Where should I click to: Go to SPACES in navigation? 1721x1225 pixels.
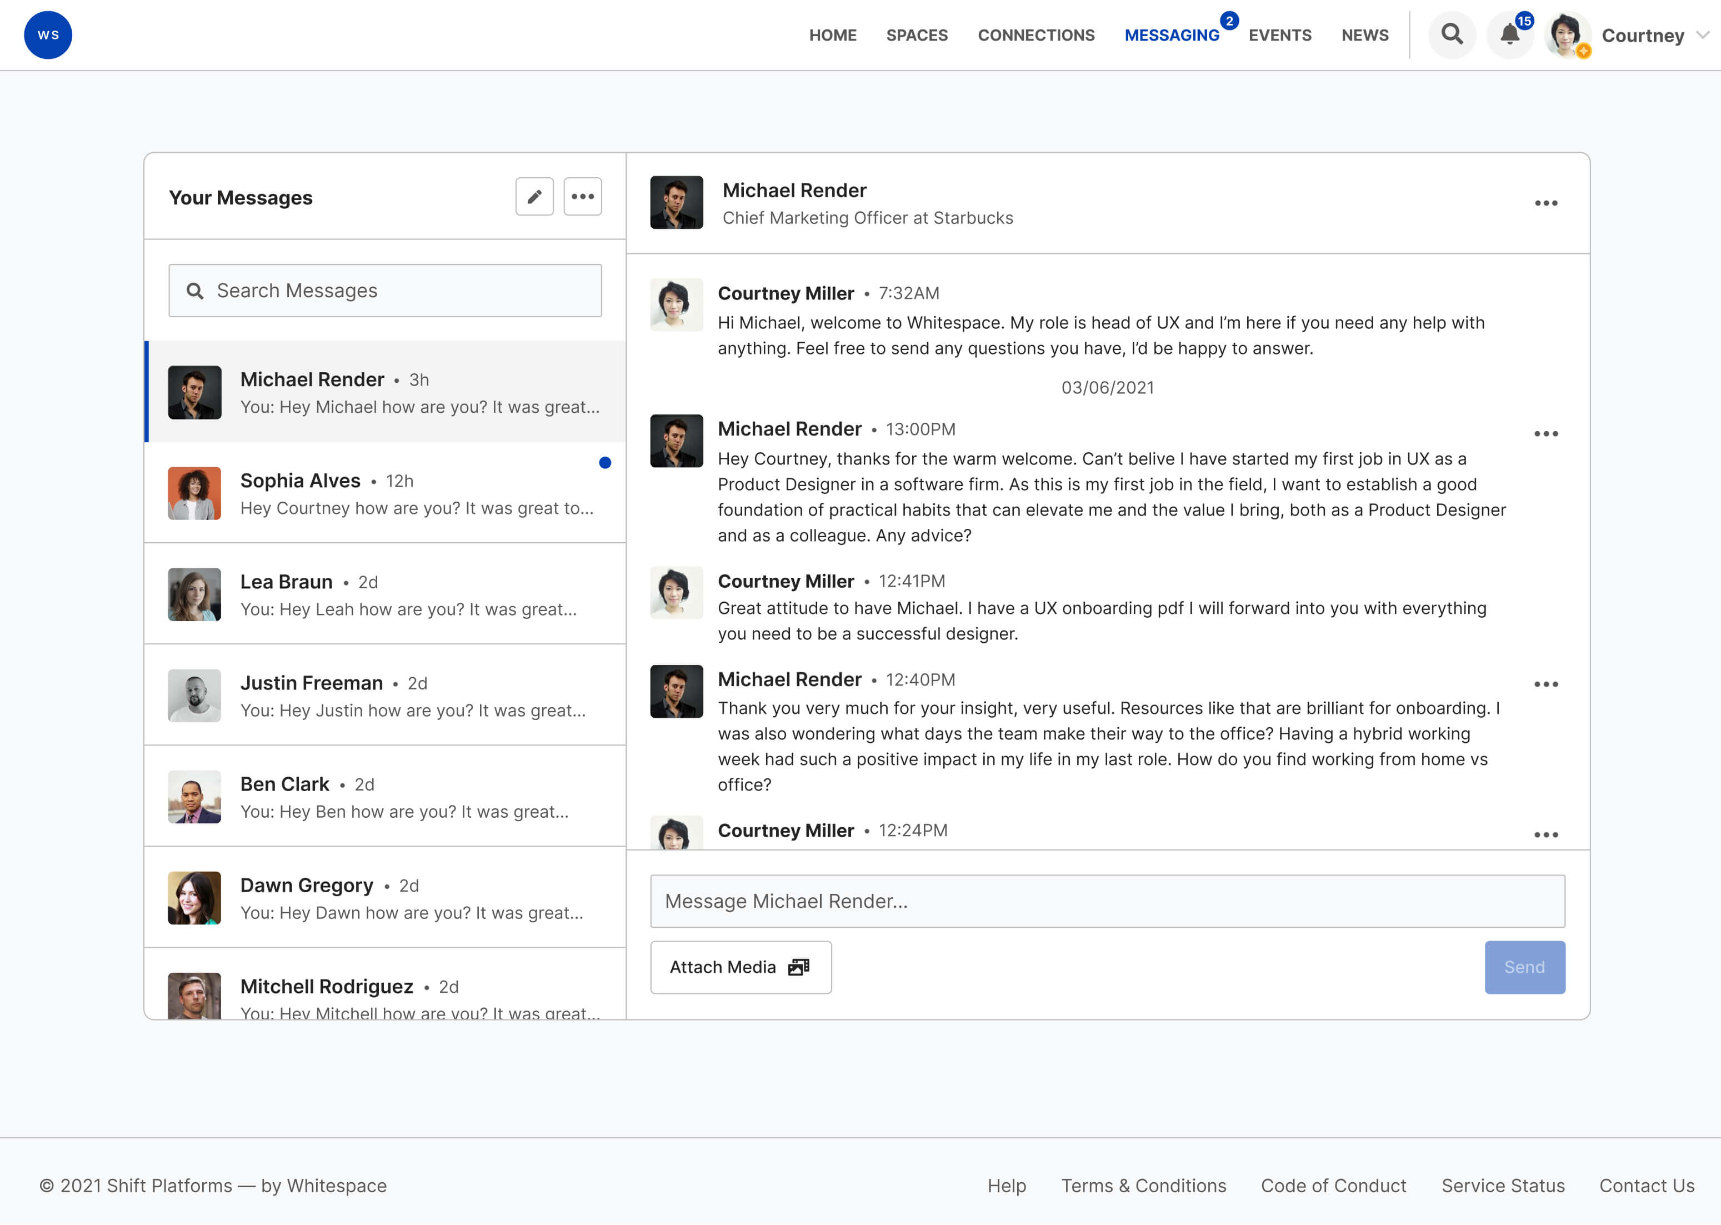pos(916,36)
